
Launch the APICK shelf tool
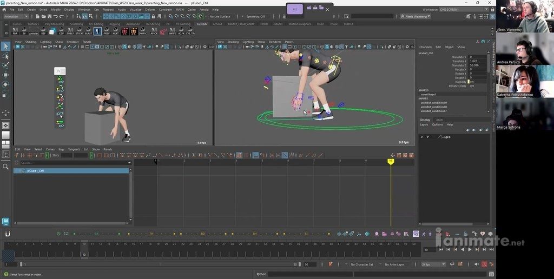pos(154,31)
